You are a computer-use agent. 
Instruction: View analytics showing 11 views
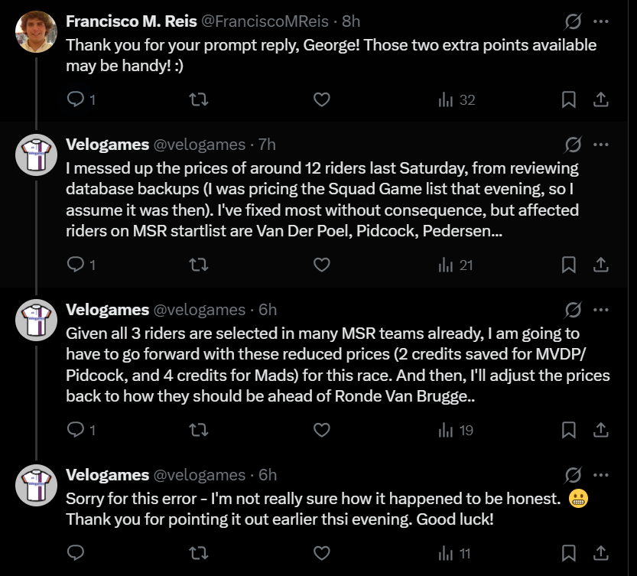pos(455,552)
